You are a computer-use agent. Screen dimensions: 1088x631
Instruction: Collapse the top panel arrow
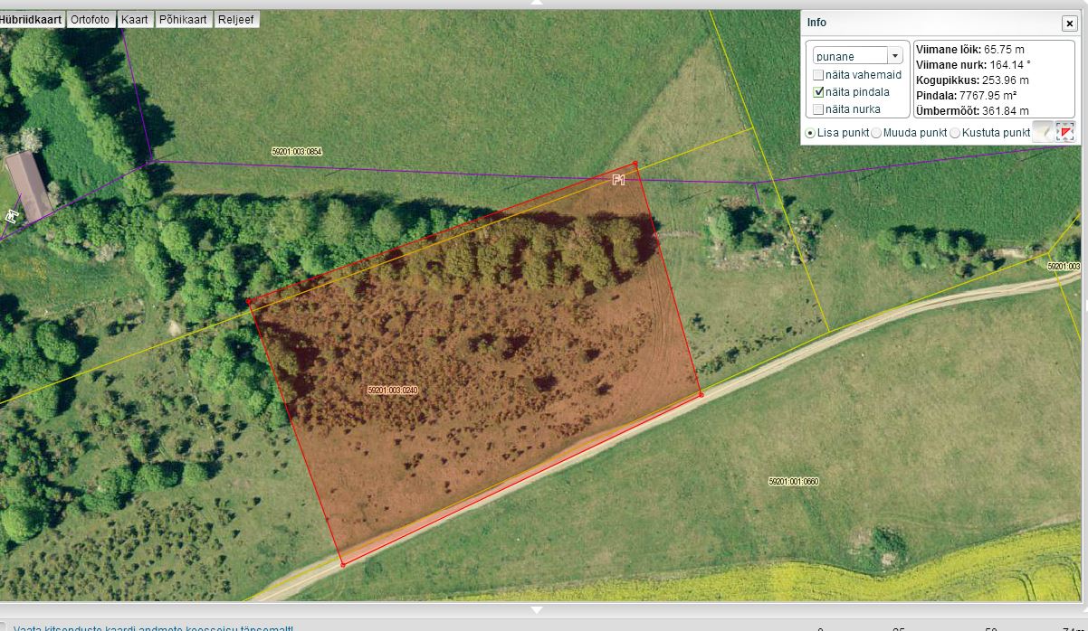tap(536, 4)
